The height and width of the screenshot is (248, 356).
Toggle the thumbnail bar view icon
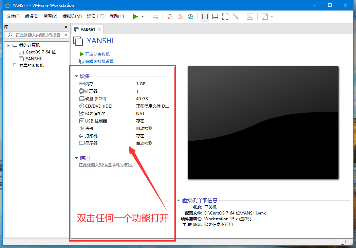pos(215,17)
